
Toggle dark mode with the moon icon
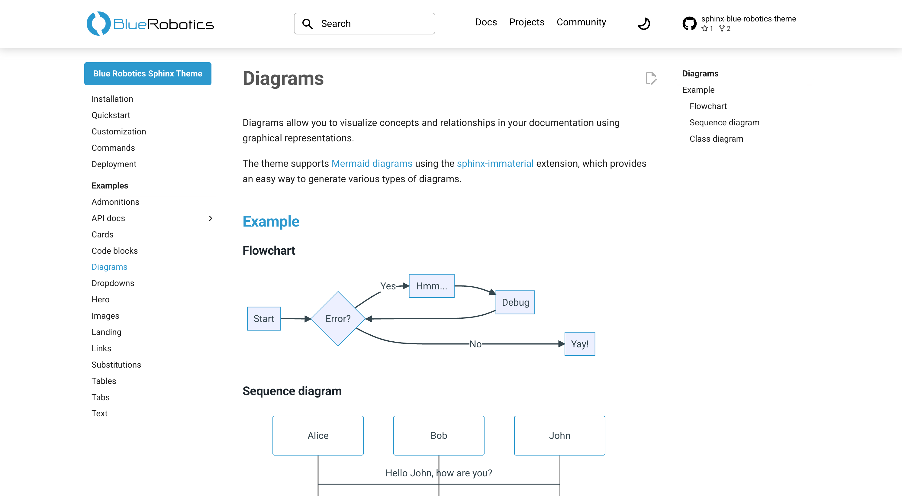coord(644,24)
